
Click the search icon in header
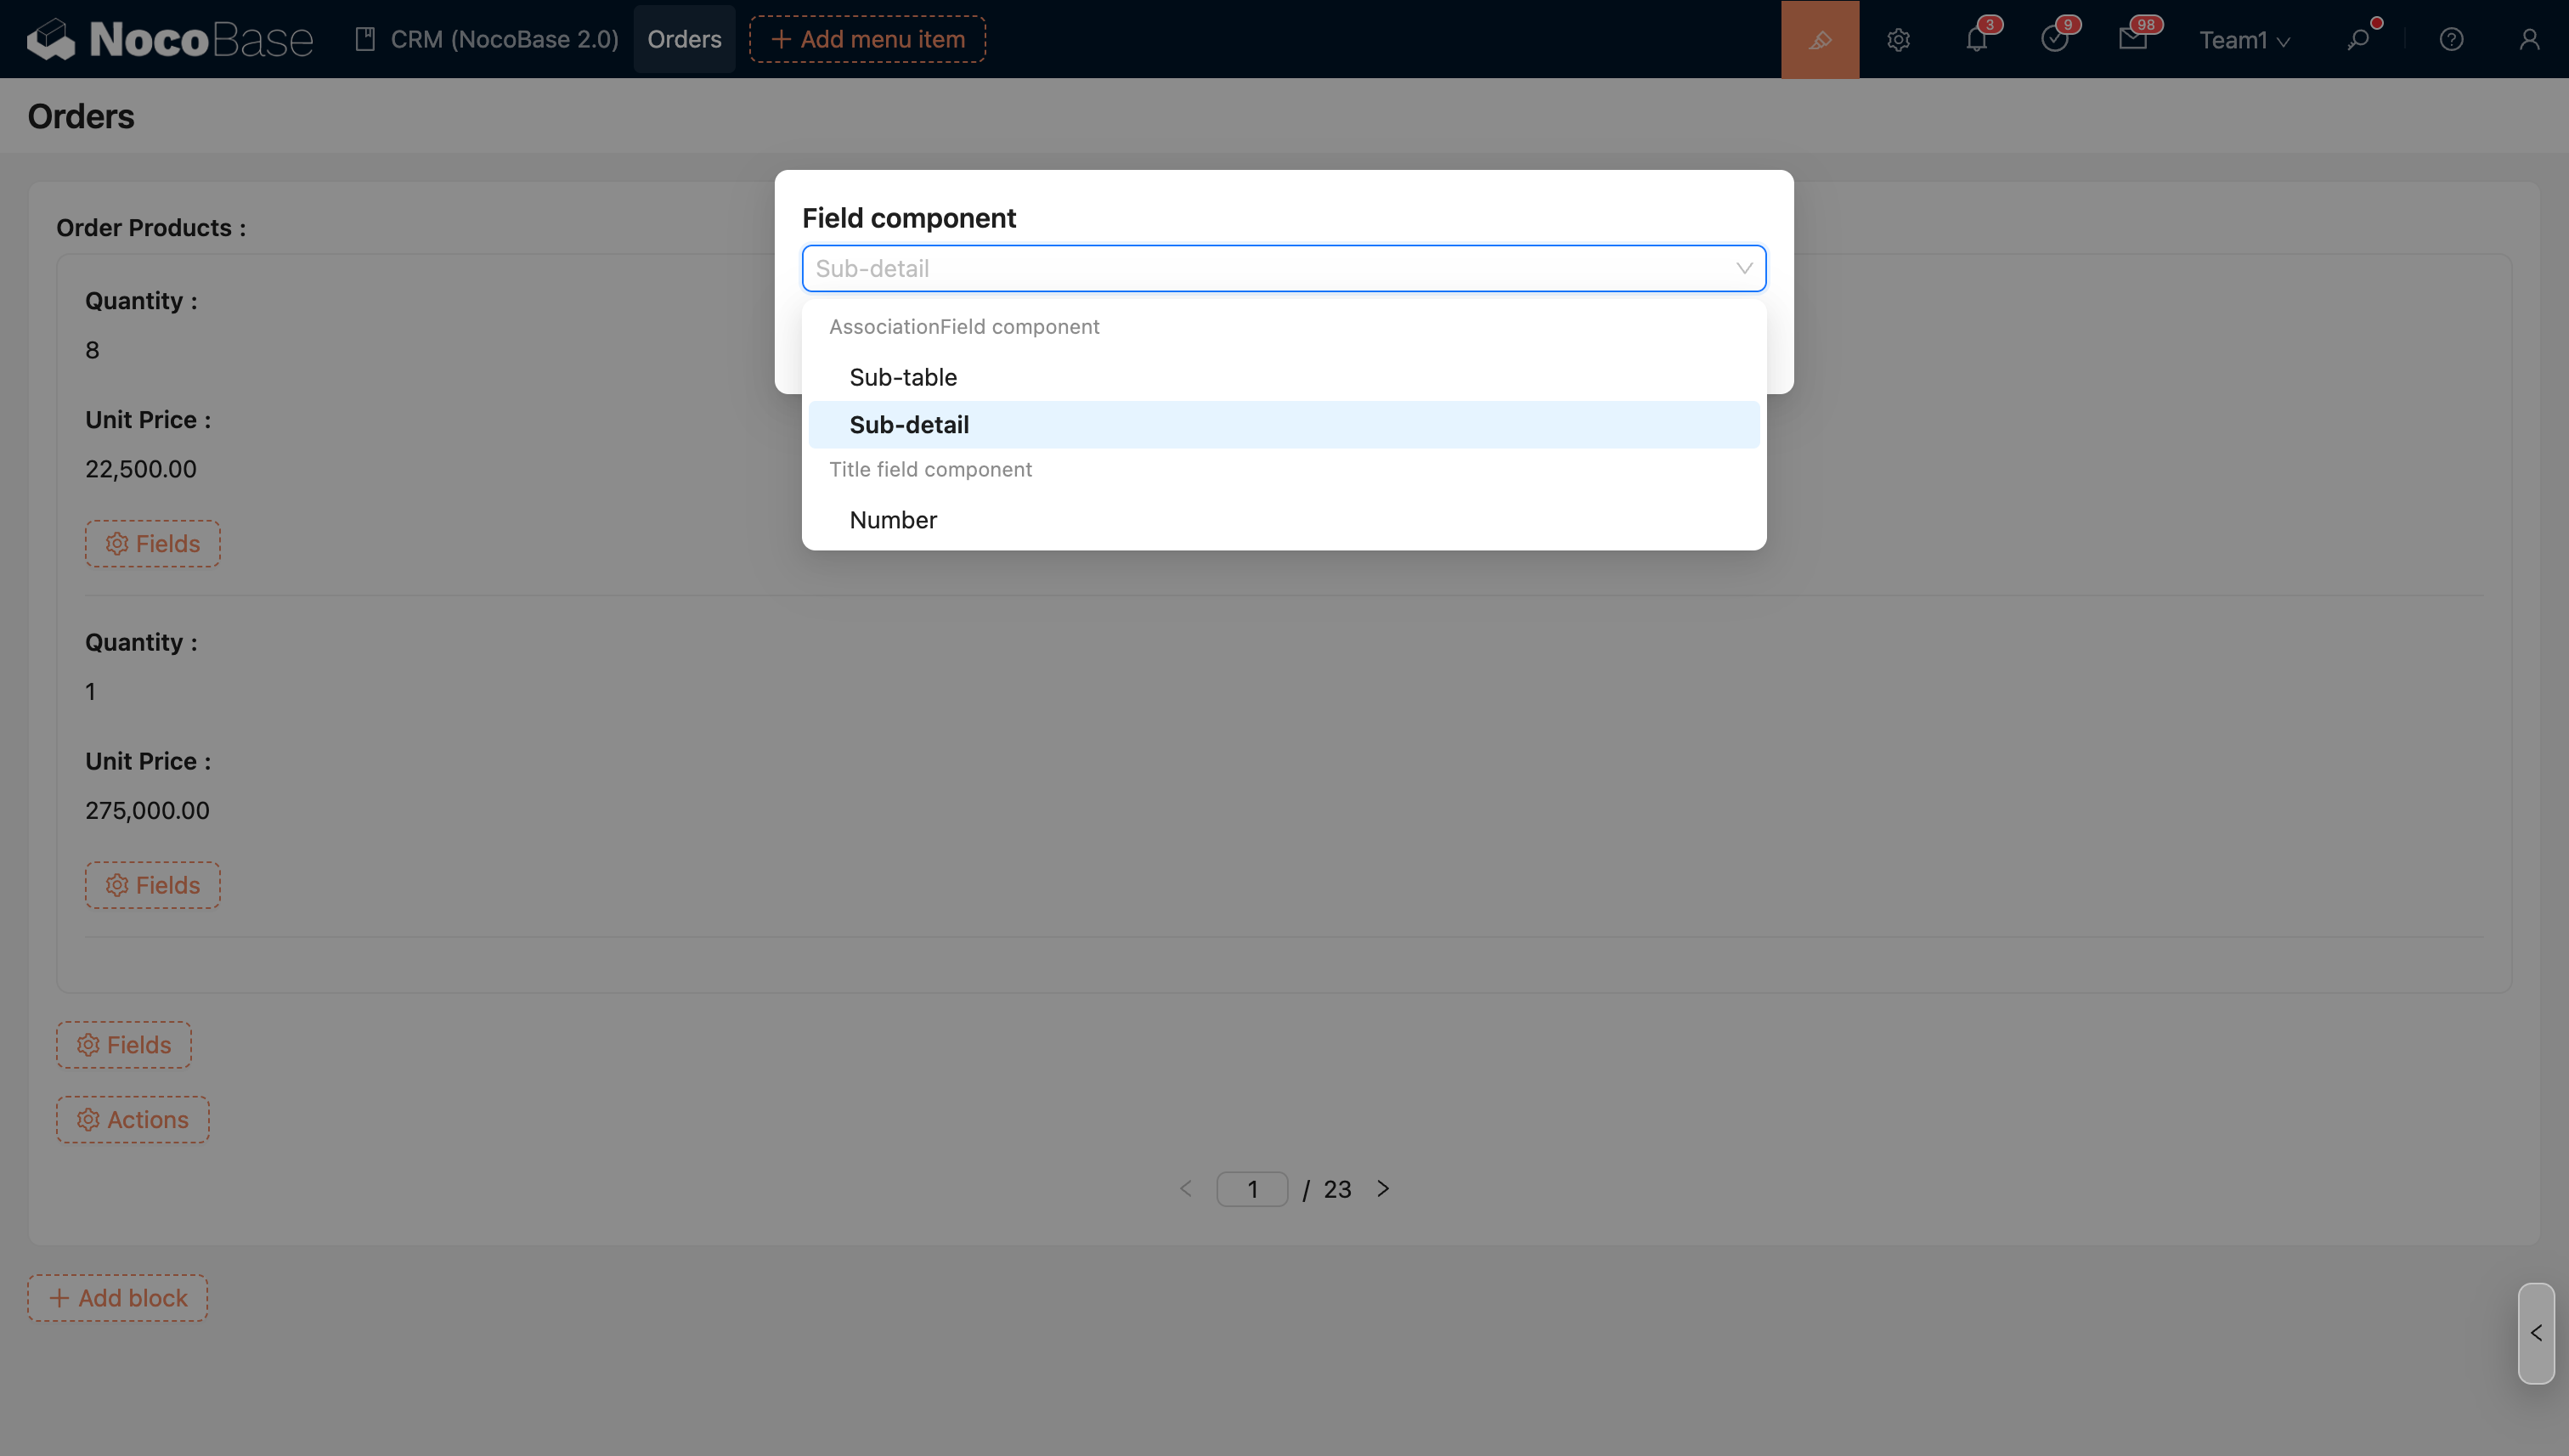2358,39
